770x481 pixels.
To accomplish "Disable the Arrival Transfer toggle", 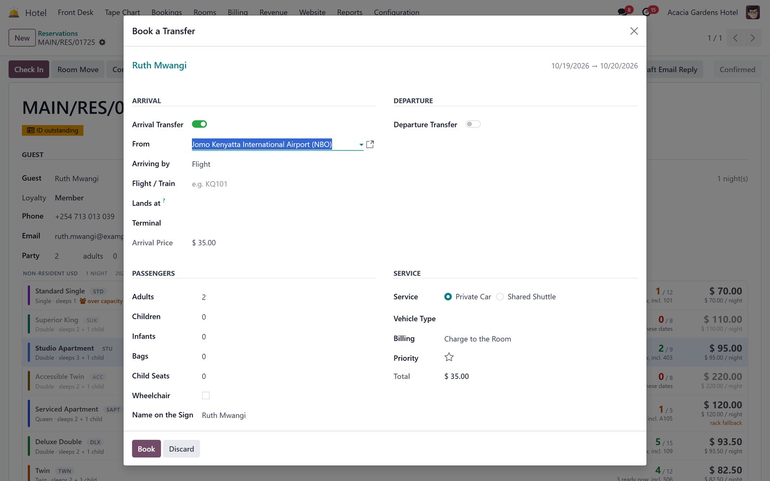I will point(199,124).
